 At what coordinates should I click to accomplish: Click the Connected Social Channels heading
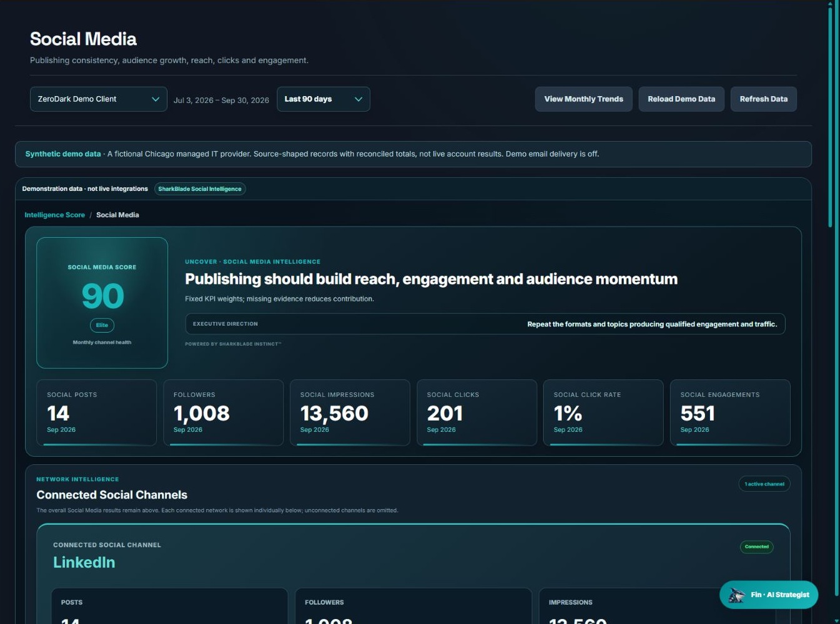pyautogui.click(x=112, y=495)
